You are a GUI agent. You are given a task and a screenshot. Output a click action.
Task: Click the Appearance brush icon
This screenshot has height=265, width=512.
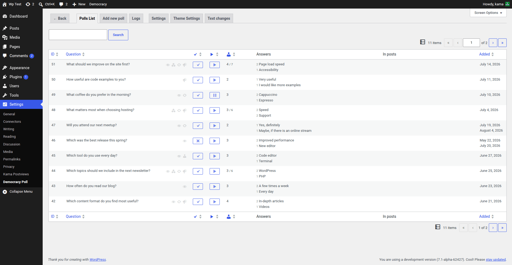[5, 68]
